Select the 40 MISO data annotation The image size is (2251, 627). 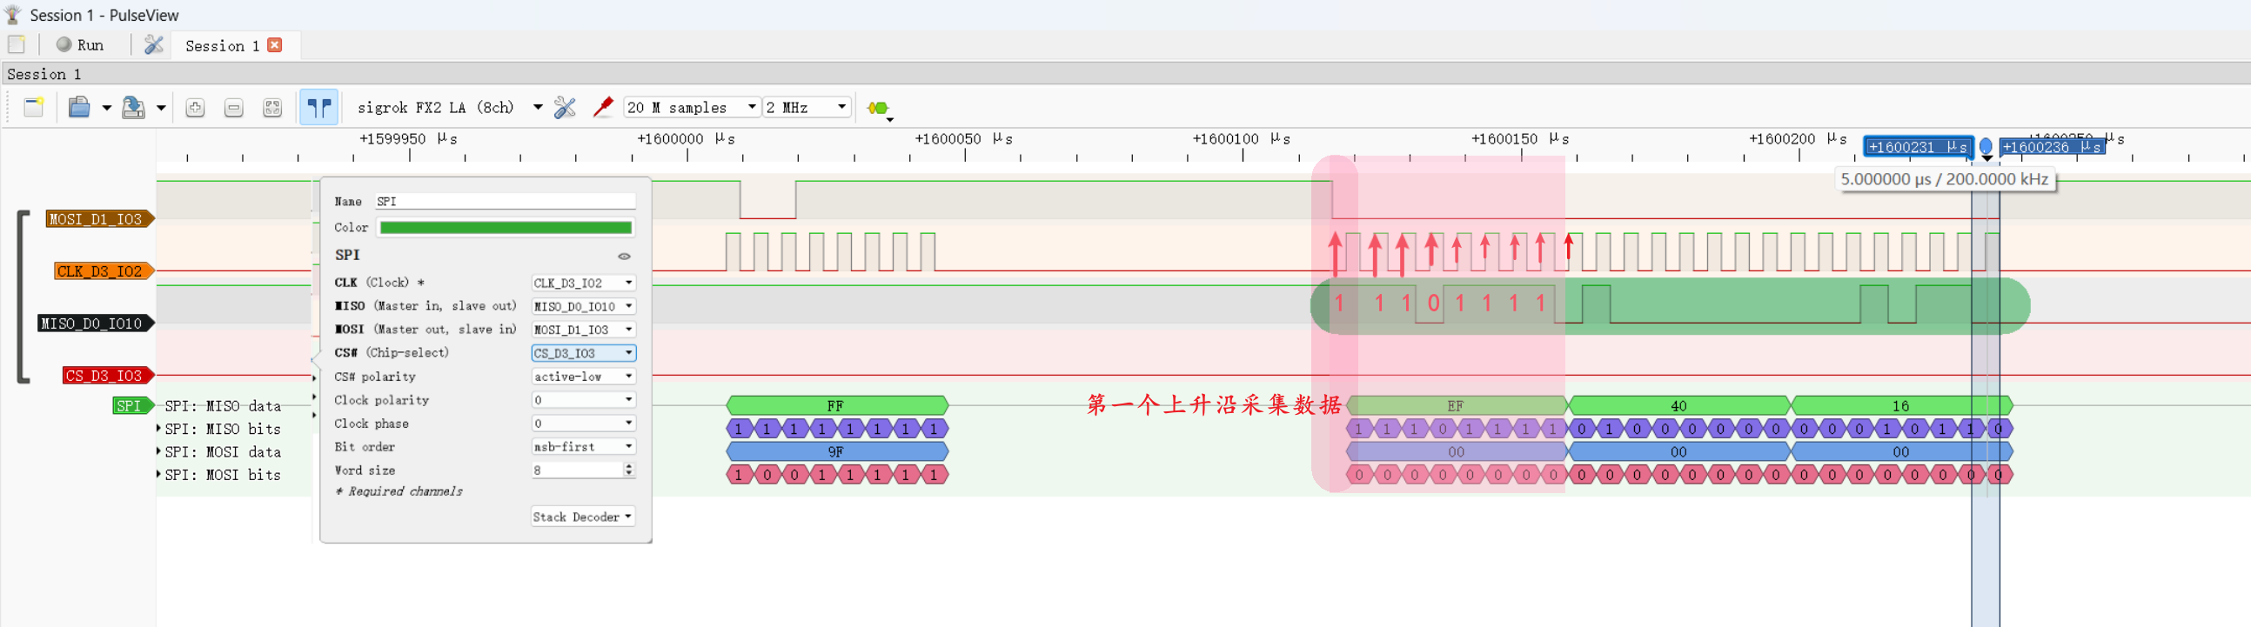[1678, 406]
